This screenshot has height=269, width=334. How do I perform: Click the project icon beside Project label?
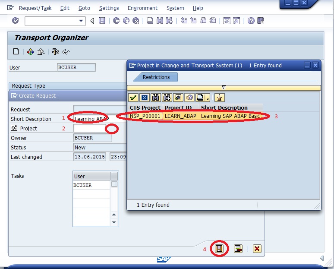14,128
